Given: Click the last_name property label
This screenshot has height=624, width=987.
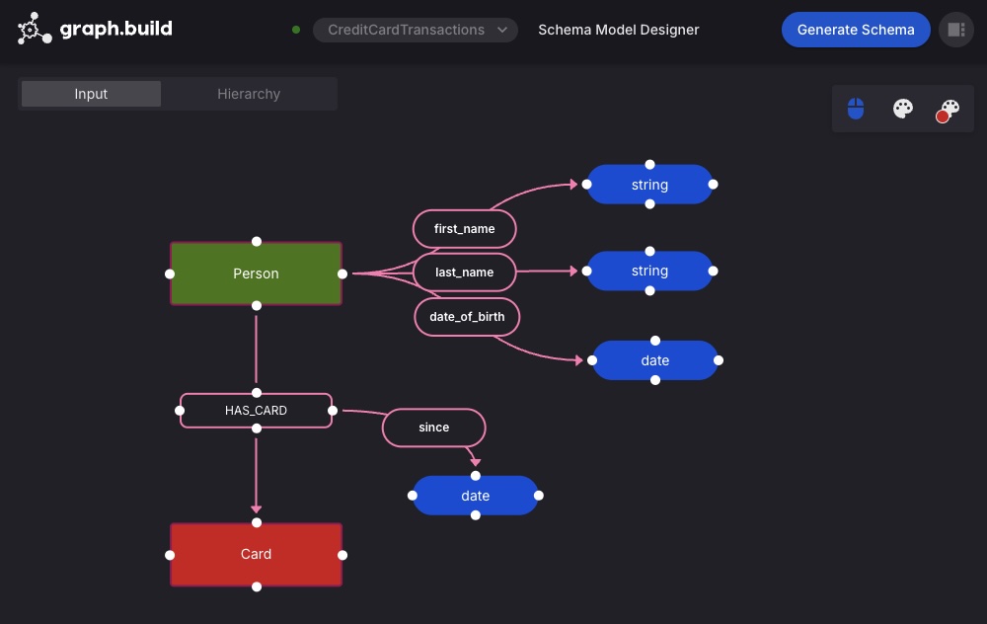Looking at the screenshot, I should [464, 272].
